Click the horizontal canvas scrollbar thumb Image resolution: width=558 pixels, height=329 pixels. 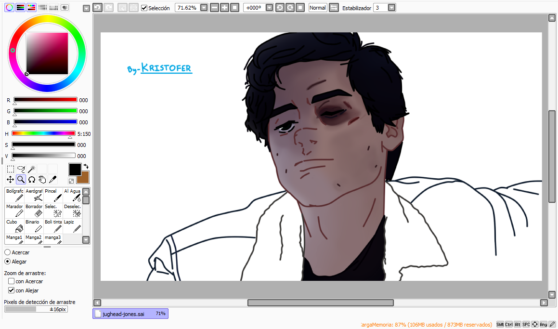pyautogui.click(x=320, y=303)
